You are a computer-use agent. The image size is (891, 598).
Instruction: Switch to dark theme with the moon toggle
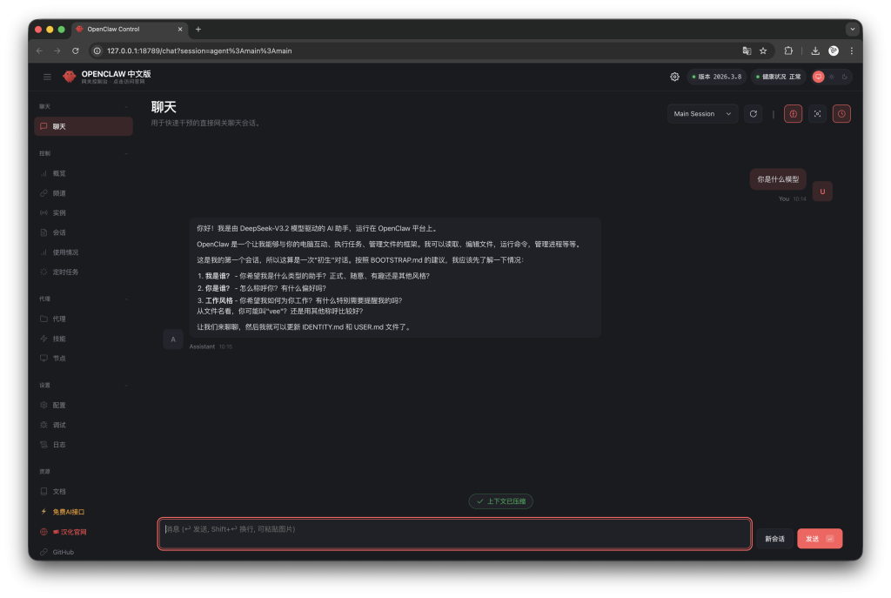843,77
